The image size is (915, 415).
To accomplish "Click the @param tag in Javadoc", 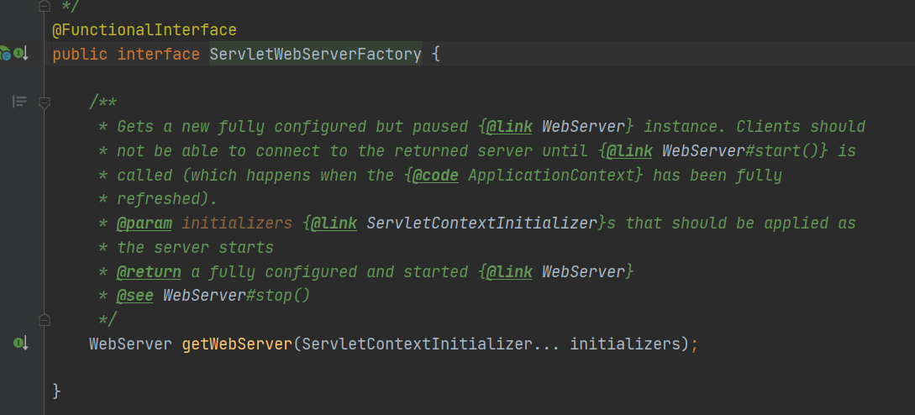I will pos(145,223).
